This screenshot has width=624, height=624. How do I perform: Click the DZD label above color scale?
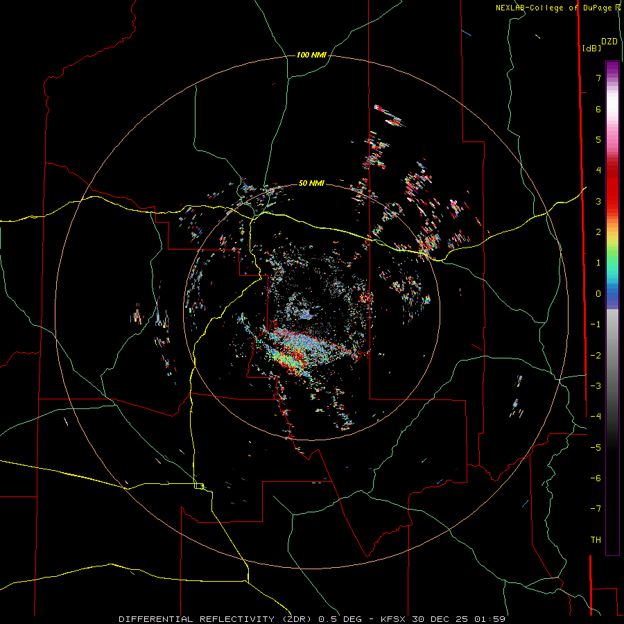pos(609,42)
